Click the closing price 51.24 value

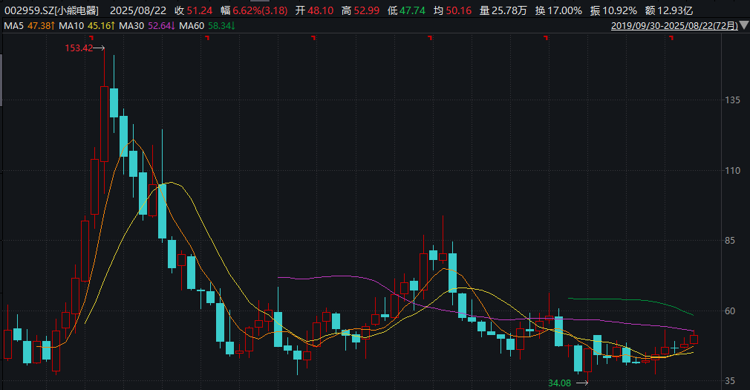click(x=200, y=11)
